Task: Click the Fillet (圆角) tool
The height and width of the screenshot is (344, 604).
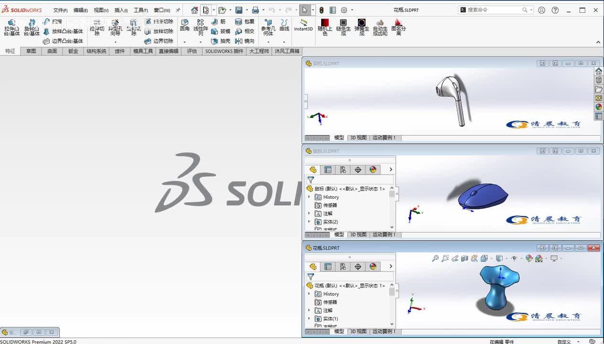Action: tap(184, 25)
